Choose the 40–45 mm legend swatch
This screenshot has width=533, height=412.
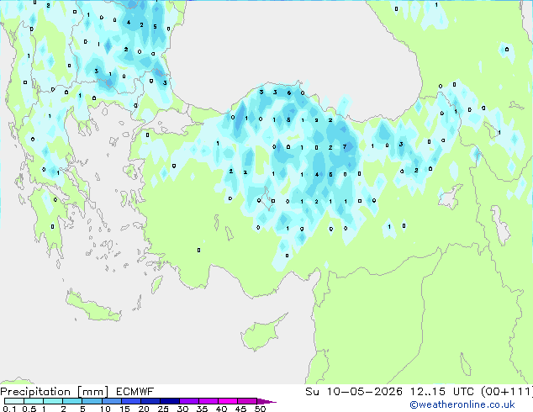click(x=228, y=401)
